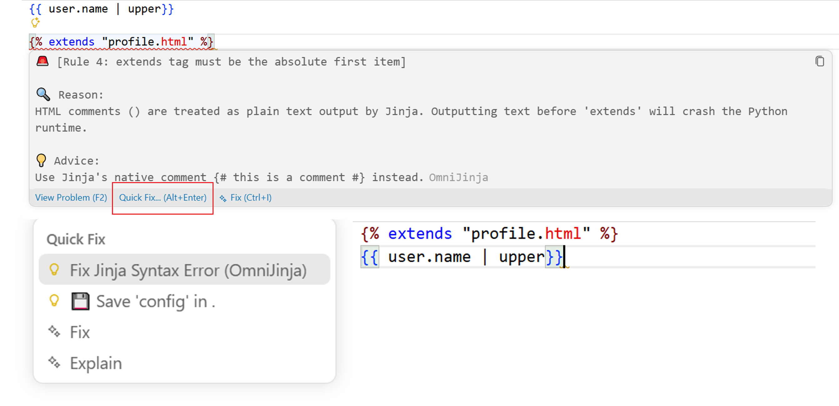Click user.name | upper line in fixed code
The height and width of the screenshot is (406, 839).
462,257
